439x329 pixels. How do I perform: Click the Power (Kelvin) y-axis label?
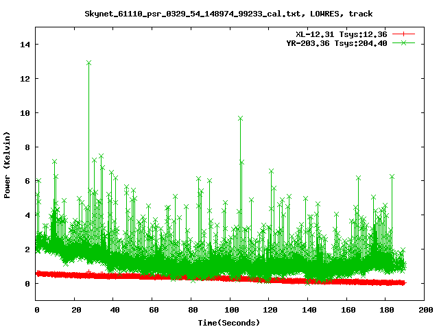tap(7, 165)
